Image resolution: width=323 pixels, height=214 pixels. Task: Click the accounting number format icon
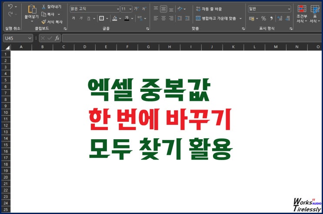(252, 19)
